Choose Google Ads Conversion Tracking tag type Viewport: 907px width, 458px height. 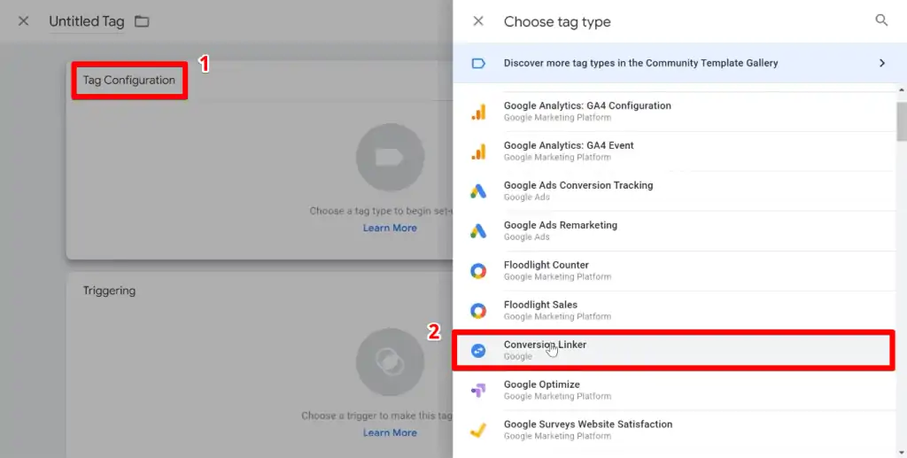[x=674, y=191]
